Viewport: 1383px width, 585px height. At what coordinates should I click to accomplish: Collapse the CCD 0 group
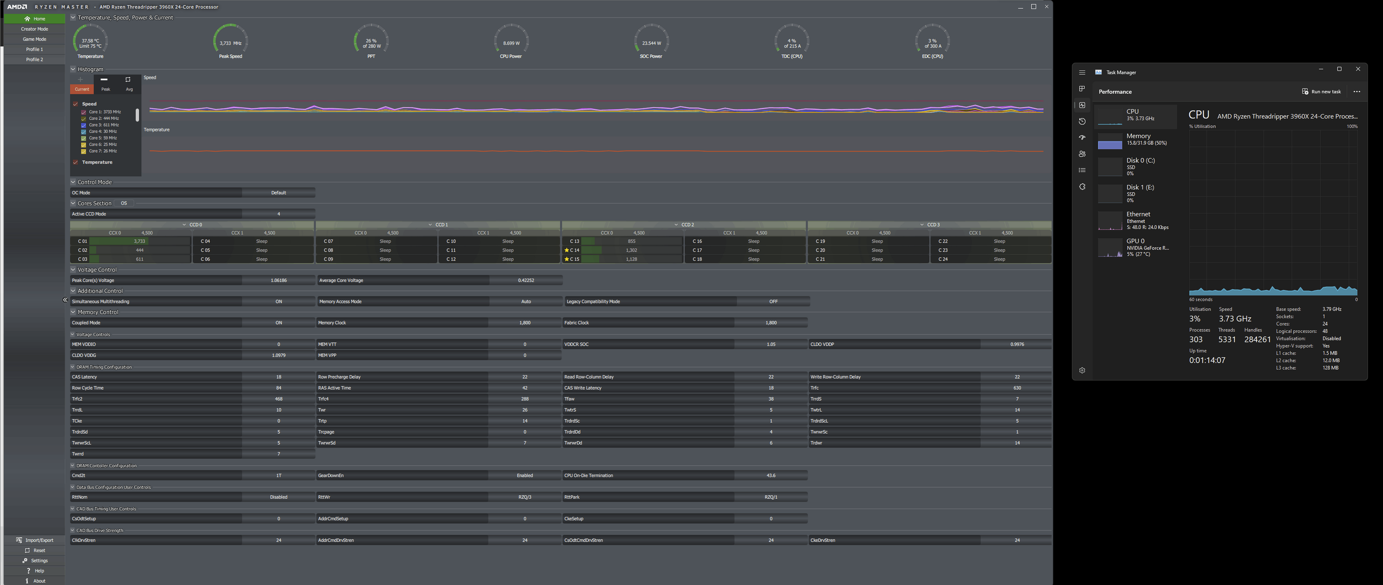185,225
